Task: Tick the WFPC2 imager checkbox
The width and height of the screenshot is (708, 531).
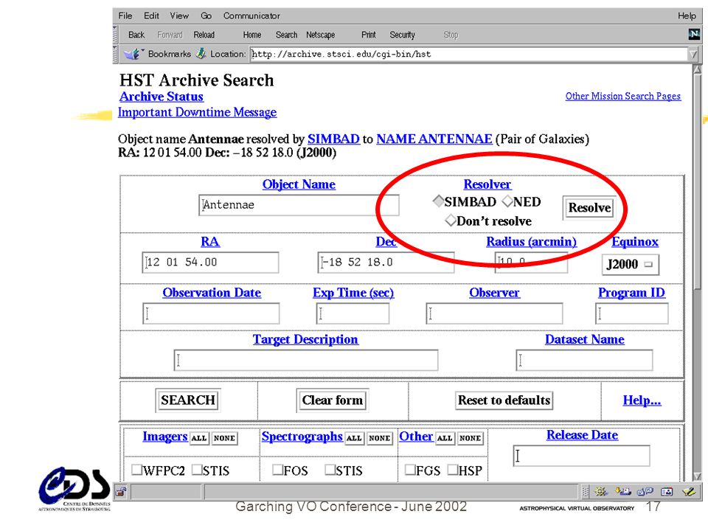Action: 137,470
